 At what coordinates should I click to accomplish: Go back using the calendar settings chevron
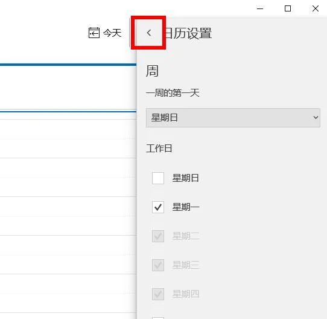(148, 33)
